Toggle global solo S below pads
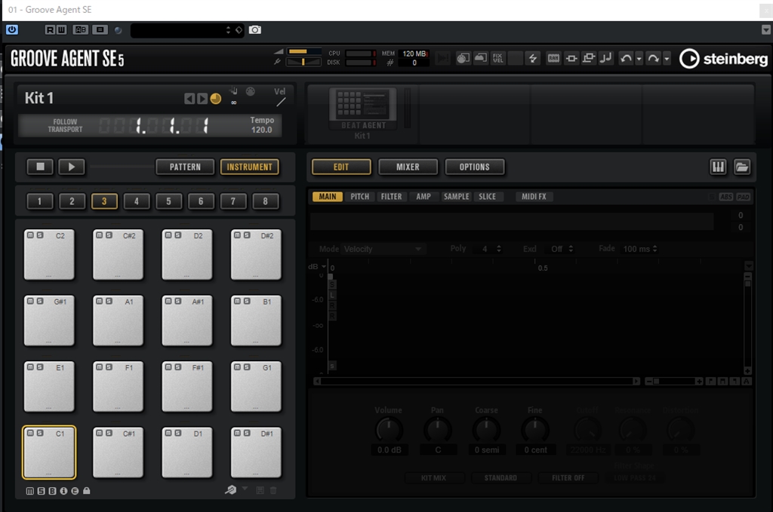 (x=42, y=491)
